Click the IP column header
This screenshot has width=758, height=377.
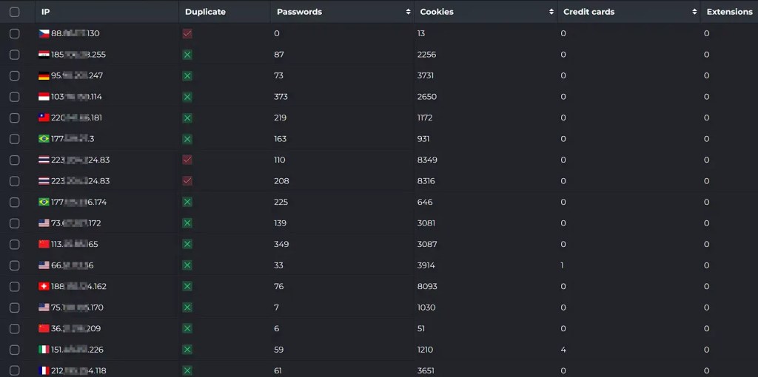(x=46, y=12)
